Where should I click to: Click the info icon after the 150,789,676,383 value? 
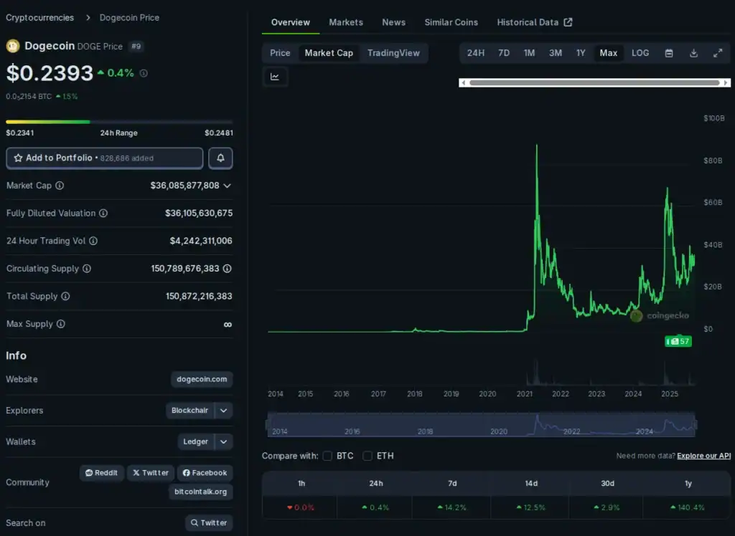(x=228, y=268)
